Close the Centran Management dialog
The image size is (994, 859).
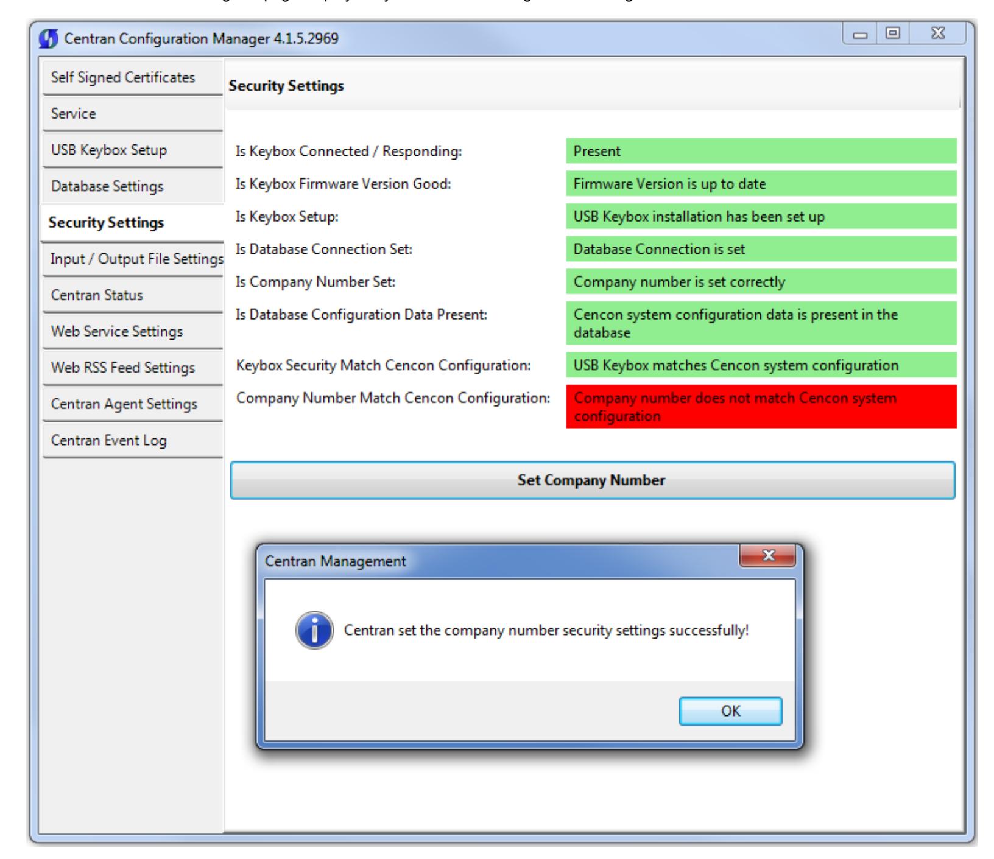pyautogui.click(x=767, y=557)
